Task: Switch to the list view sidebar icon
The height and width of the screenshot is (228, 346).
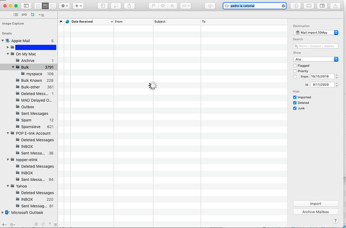Action: click(x=16, y=15)
